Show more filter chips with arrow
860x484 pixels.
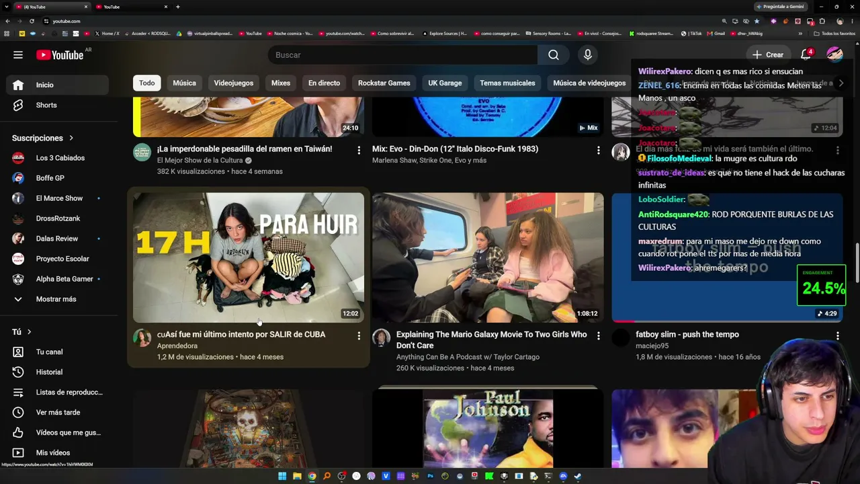841,83
